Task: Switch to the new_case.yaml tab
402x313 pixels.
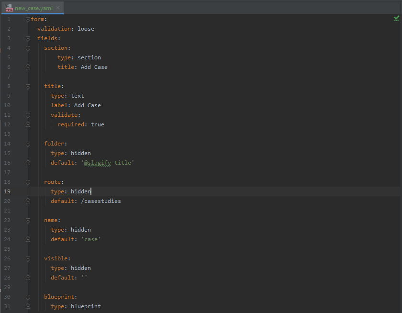Action: [33, 8]
